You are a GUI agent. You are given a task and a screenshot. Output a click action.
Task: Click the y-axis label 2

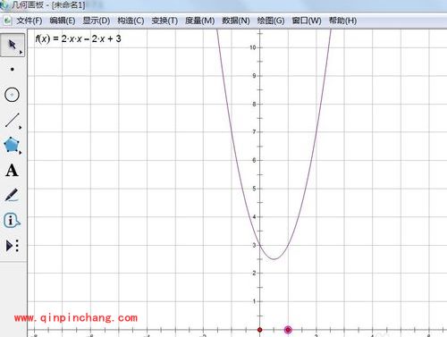coord(254,273)
